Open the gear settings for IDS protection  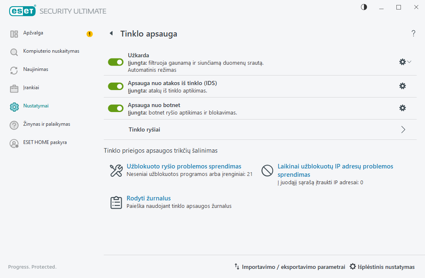[x=403, y=86]
